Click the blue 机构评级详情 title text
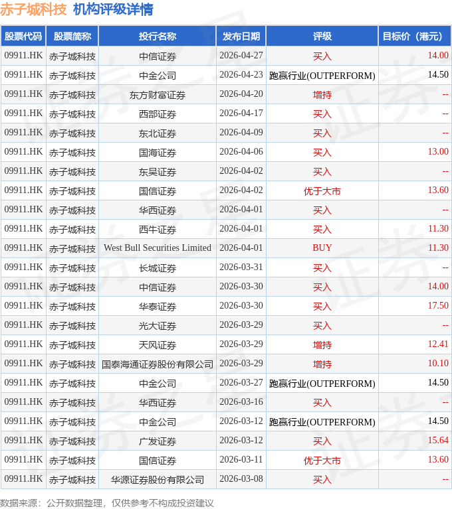 pos(113,9)
